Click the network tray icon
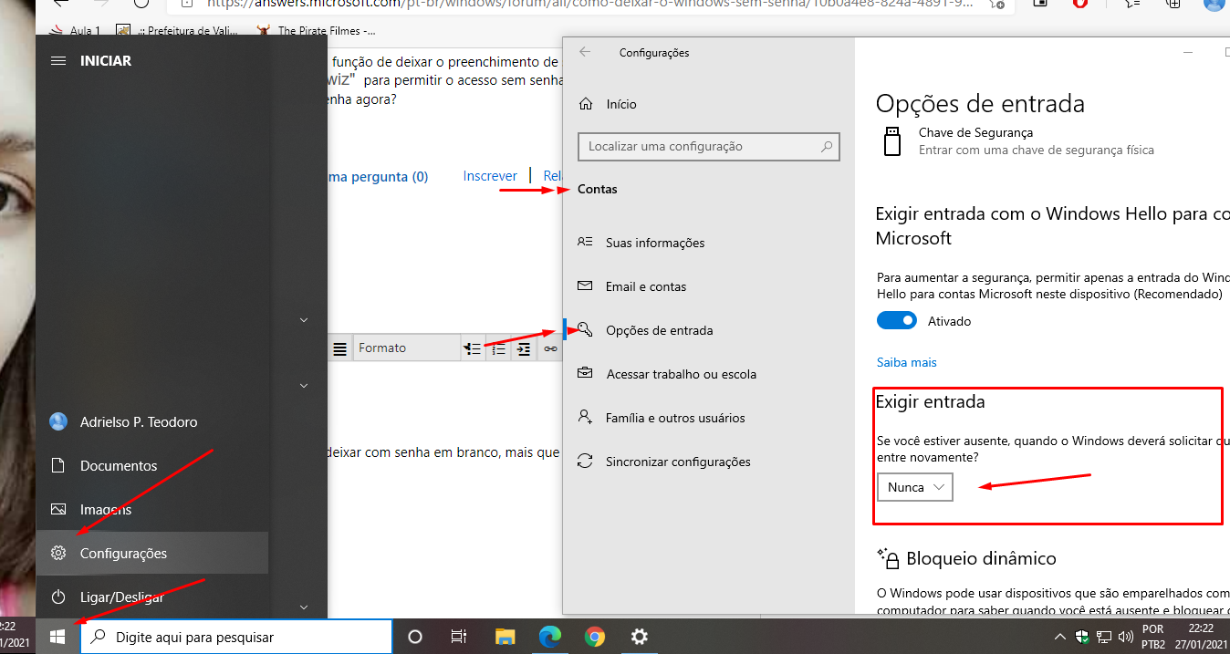The width and height of the screenshot is (1230, 654). point(1104,637)
